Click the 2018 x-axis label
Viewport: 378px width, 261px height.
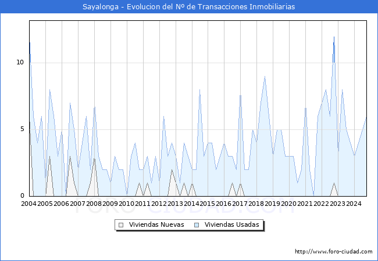(256, 204)
